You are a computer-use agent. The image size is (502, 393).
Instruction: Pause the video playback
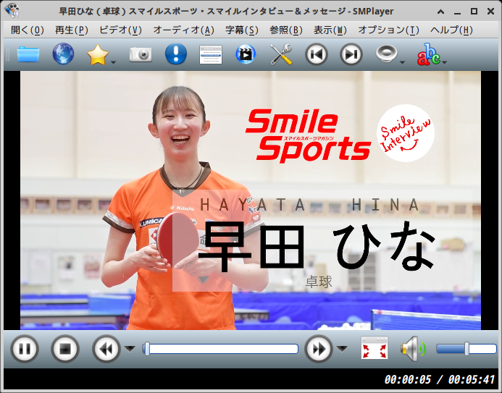(x=25, y=349)
